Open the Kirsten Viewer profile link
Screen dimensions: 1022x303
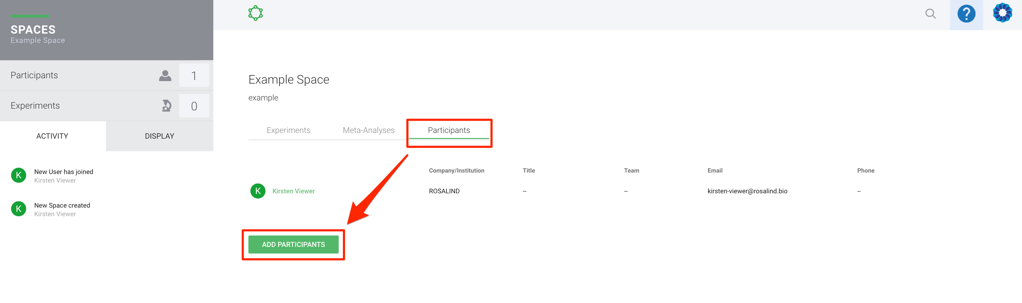tap(293, 191)
